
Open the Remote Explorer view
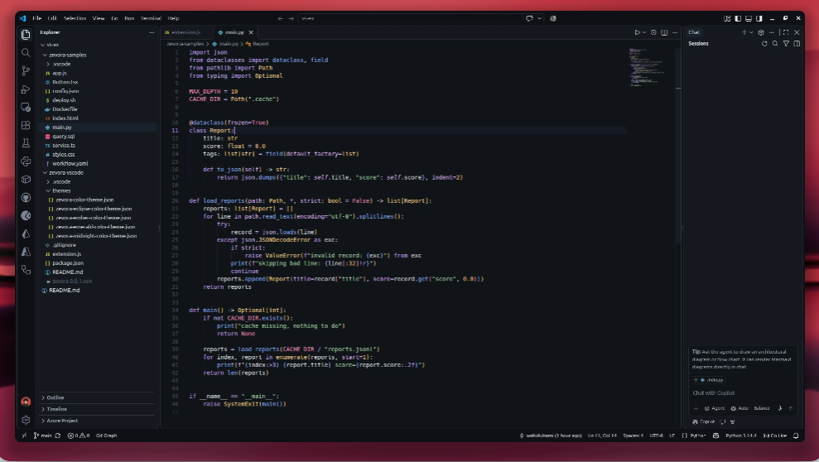[26, 107]
